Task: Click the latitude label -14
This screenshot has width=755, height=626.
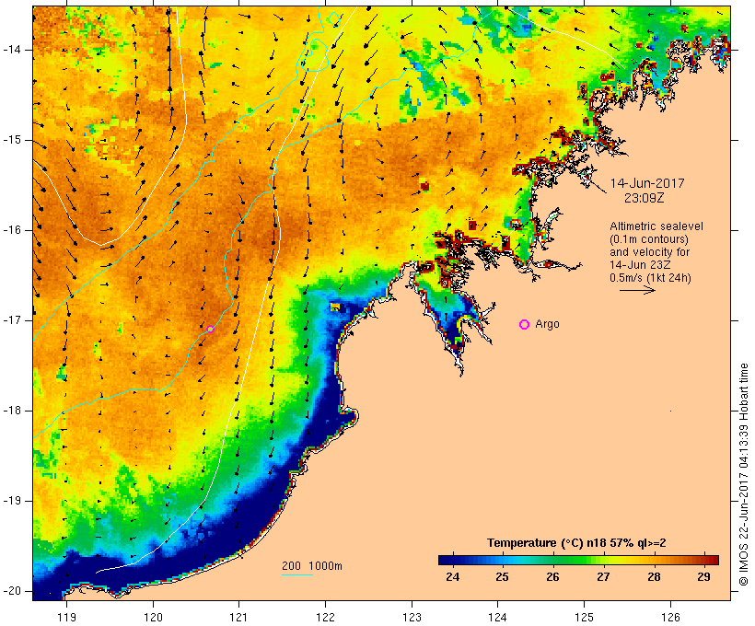Action: click(12, 50)
